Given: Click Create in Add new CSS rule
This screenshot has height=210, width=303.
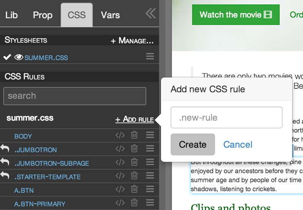Looking at the screenshot, I should point(193,144).
